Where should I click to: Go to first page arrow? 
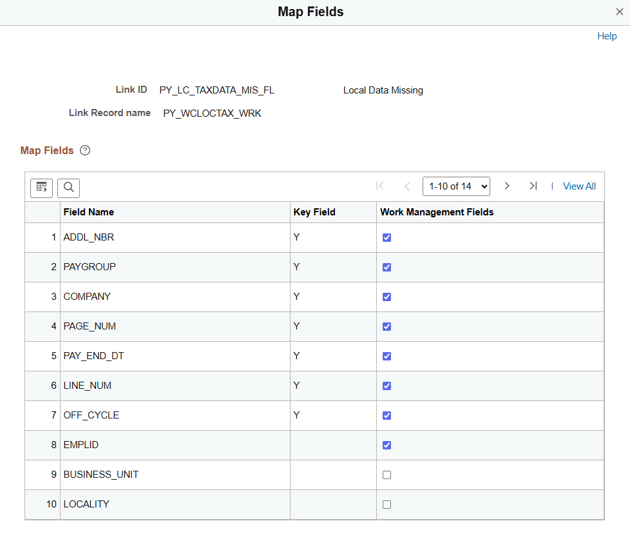pyautogui.click(x=380, y=186)
